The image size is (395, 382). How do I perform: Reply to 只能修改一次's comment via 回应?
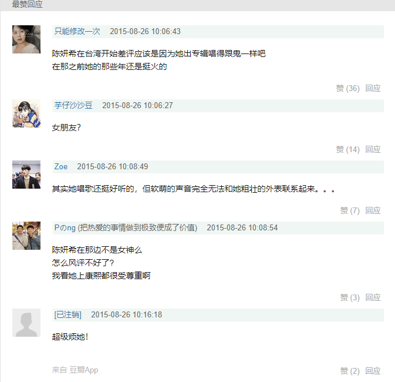pyautogui.click(x=373, y=88)
